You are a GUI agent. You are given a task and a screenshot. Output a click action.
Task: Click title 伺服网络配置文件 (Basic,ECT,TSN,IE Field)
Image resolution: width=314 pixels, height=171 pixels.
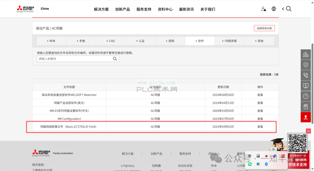[69, 127]
